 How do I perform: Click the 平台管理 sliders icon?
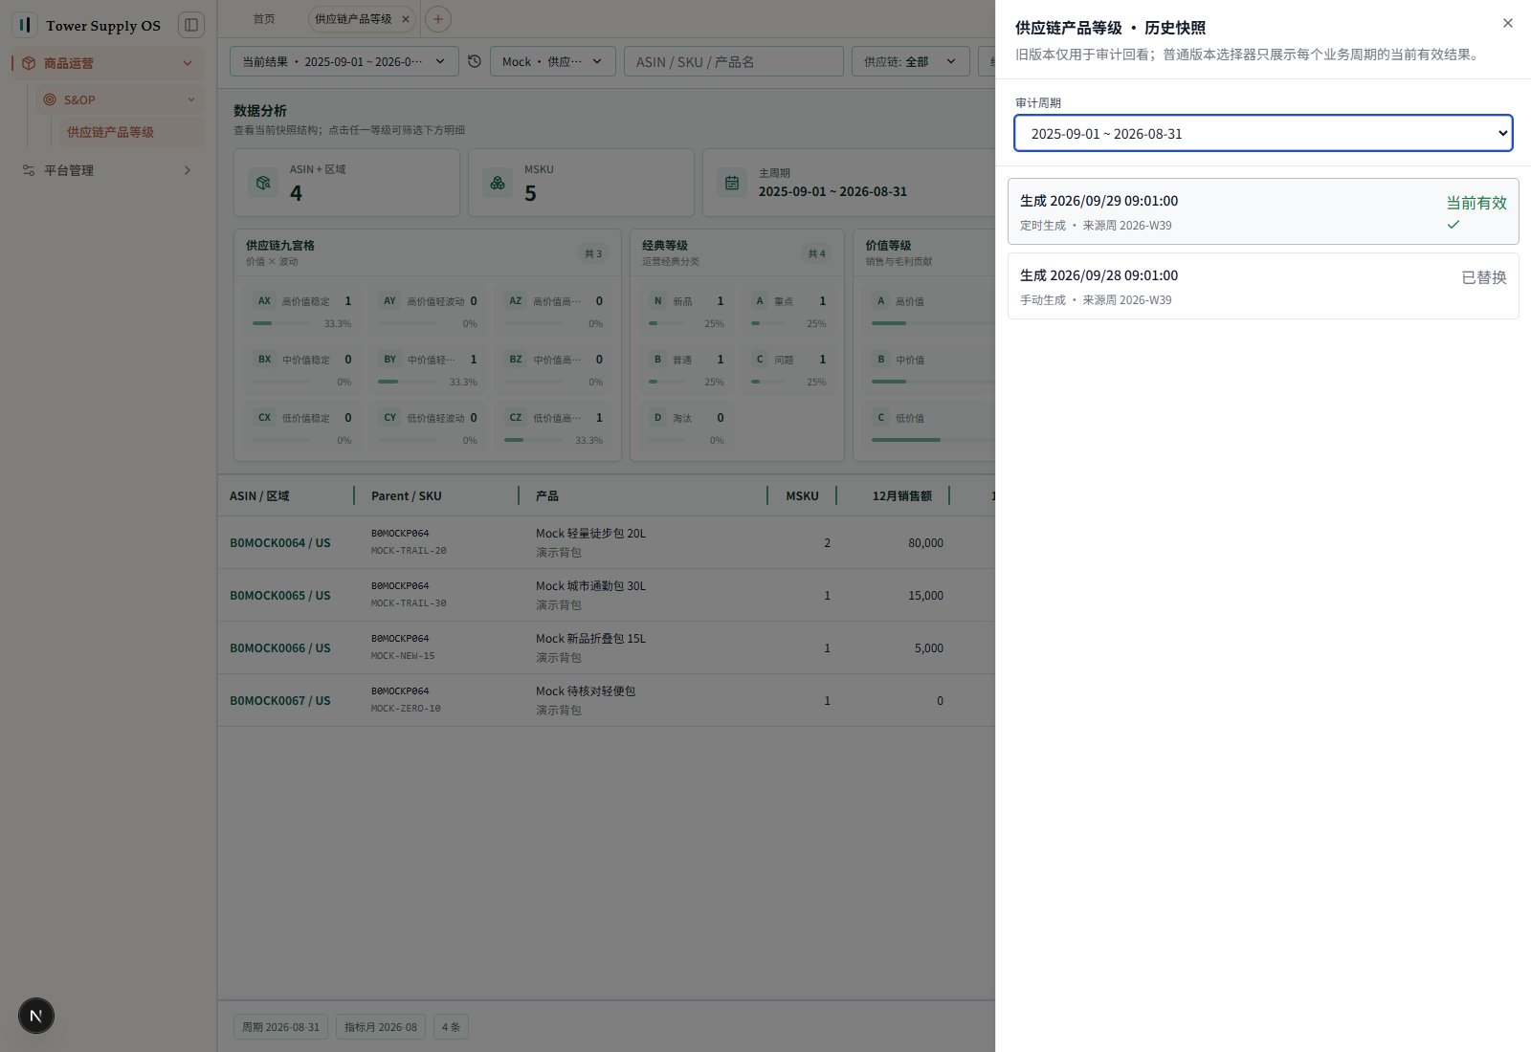click(x=29, y=170)
